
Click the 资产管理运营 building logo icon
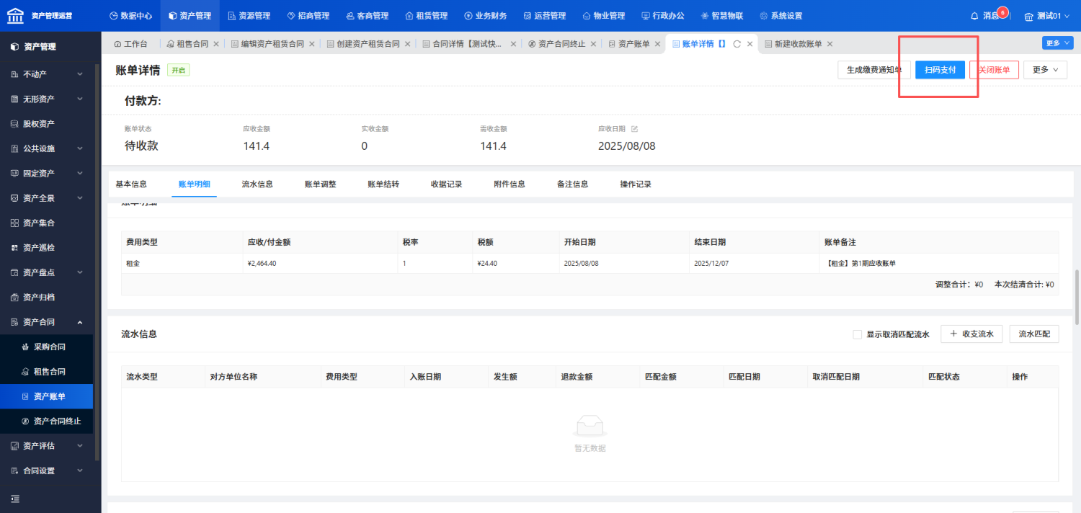pos(16,15)
